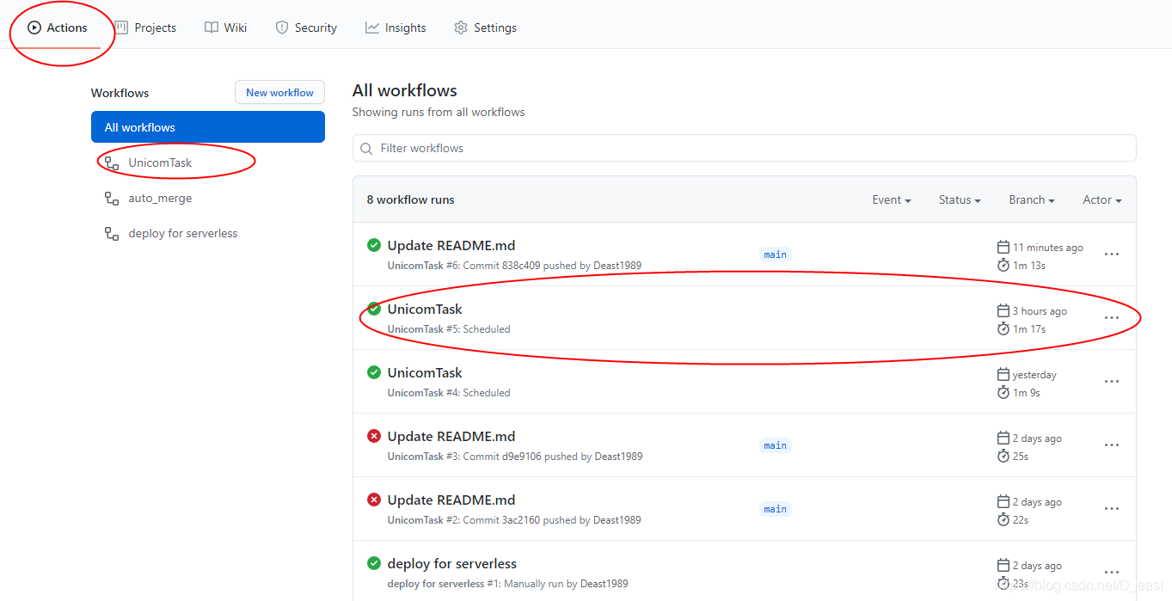Click stopwatch icon next to 22s
Image resolution: width=1172 pixels, height=601 pixels.
click(x=1003, y=519)
